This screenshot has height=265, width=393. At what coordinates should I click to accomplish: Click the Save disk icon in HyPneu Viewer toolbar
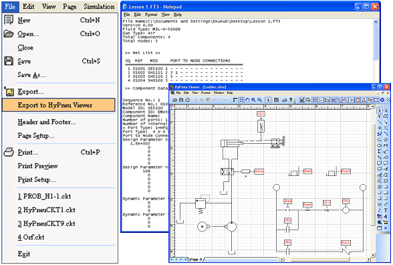click(181, 100)
